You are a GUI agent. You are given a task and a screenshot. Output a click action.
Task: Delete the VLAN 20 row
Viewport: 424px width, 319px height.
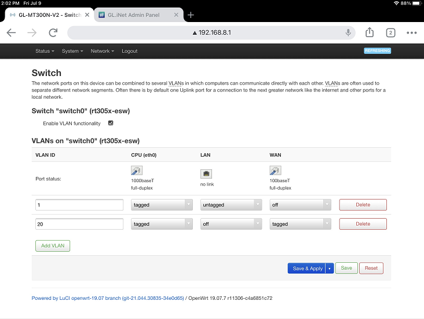coord(363,224)
